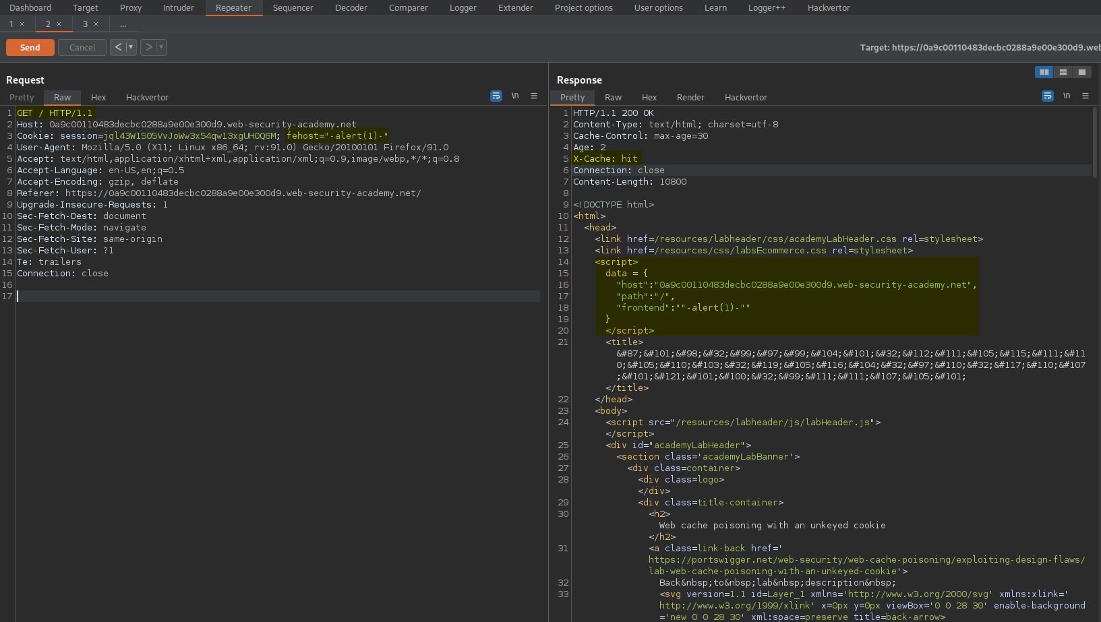Switch Response view to Hackvertor
The height and width of the screenshot is (622, 1101).
click(746, 98)
